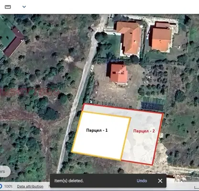
Task: Open the map Layers button
Action: (x=5, y=171)
